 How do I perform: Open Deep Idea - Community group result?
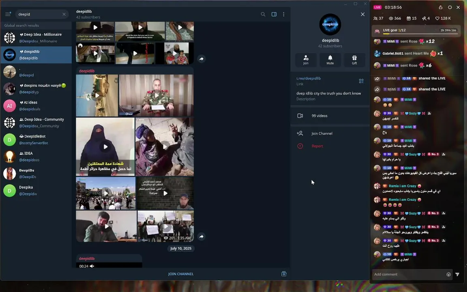tap(36, 123)
